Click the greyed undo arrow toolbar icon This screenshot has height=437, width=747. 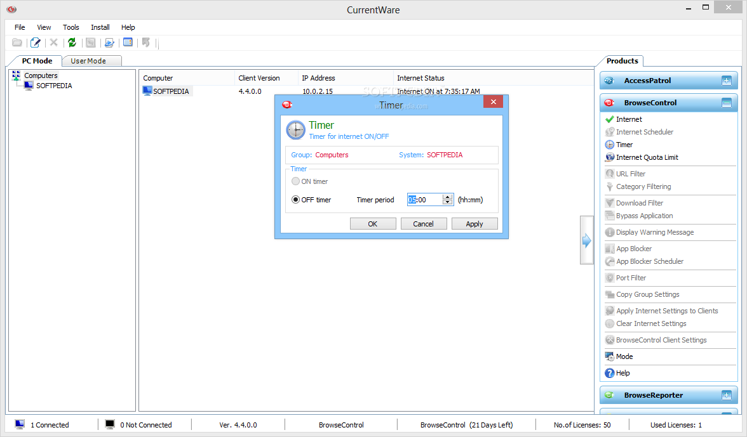coord(146,42)
